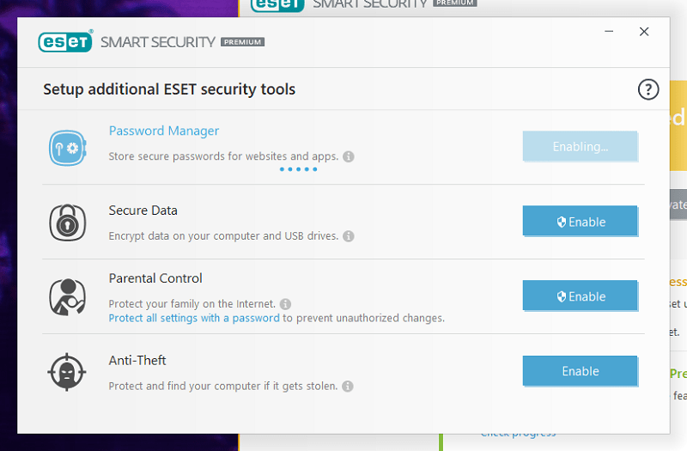Screen dimensions: 687x451
Task: Click the Parental Control family icon
Action: click(x=68, y=297)
